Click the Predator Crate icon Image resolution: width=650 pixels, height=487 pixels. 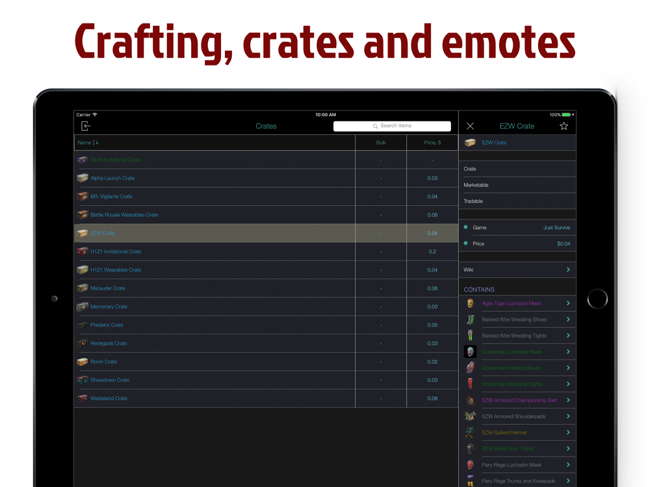pos(83,325)
